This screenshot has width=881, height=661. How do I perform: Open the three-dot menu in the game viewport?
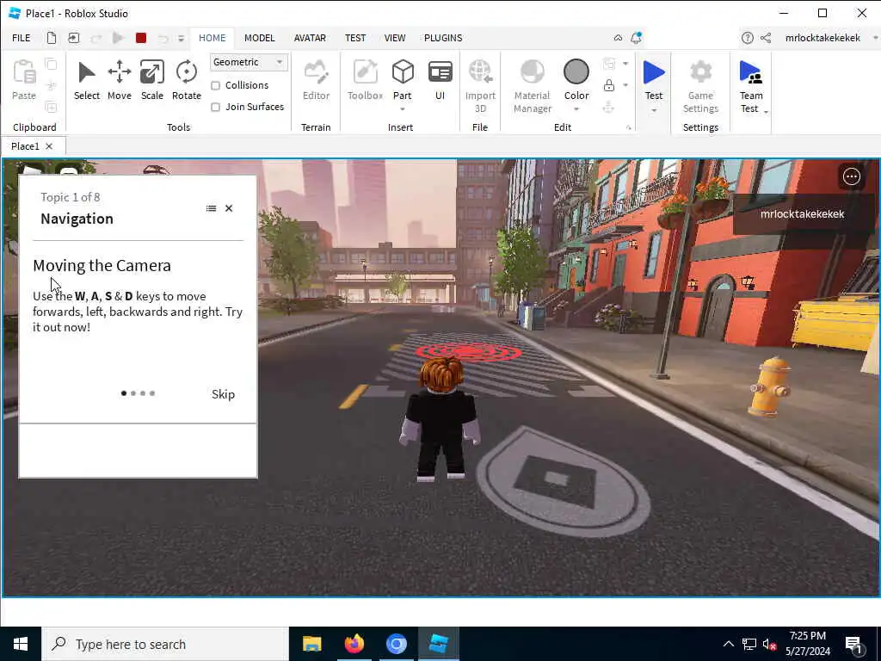tap(851, 176)
